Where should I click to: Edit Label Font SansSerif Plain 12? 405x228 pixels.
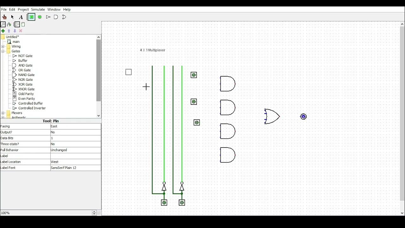click(x=76, y=168)
